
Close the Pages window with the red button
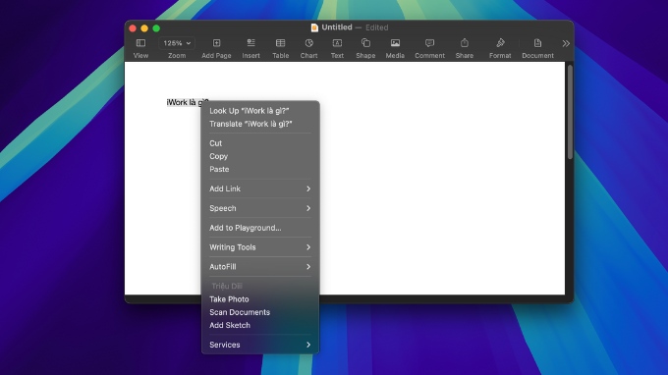coord(133,28)
